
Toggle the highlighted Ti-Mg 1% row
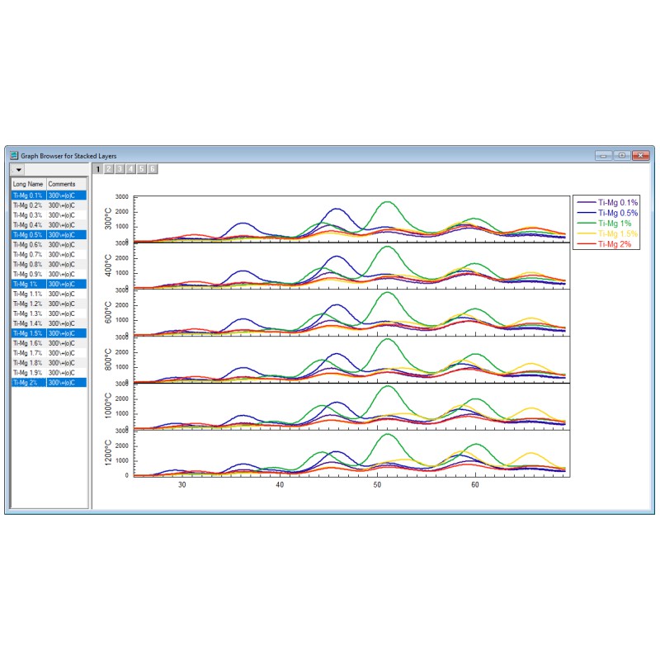point(28,284)
